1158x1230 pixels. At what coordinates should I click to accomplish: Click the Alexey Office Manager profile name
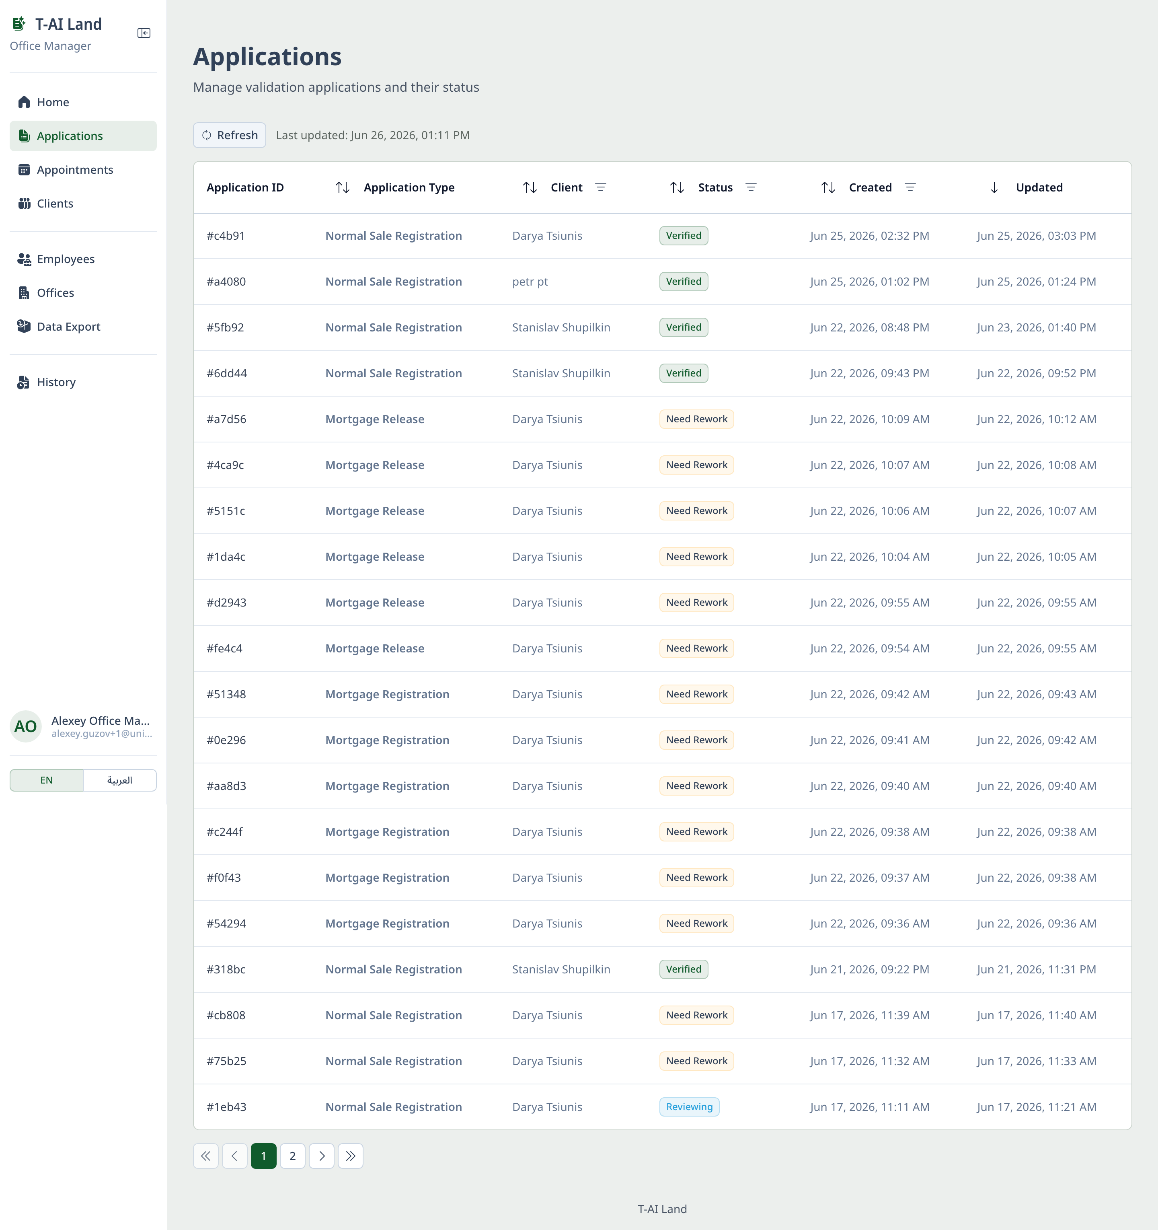tap(101, 721)
